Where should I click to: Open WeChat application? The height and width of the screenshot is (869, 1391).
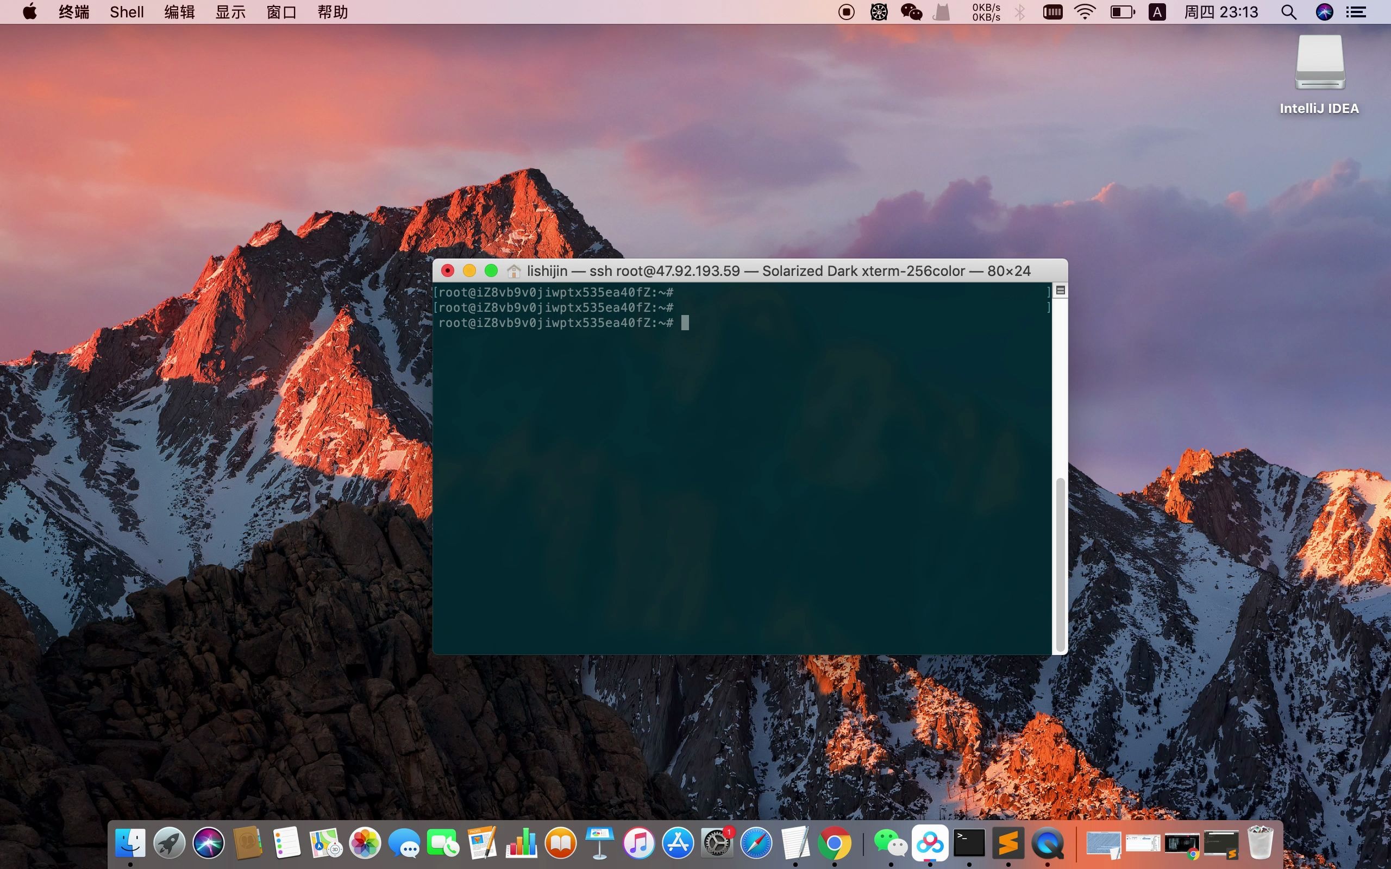(885, 843)
